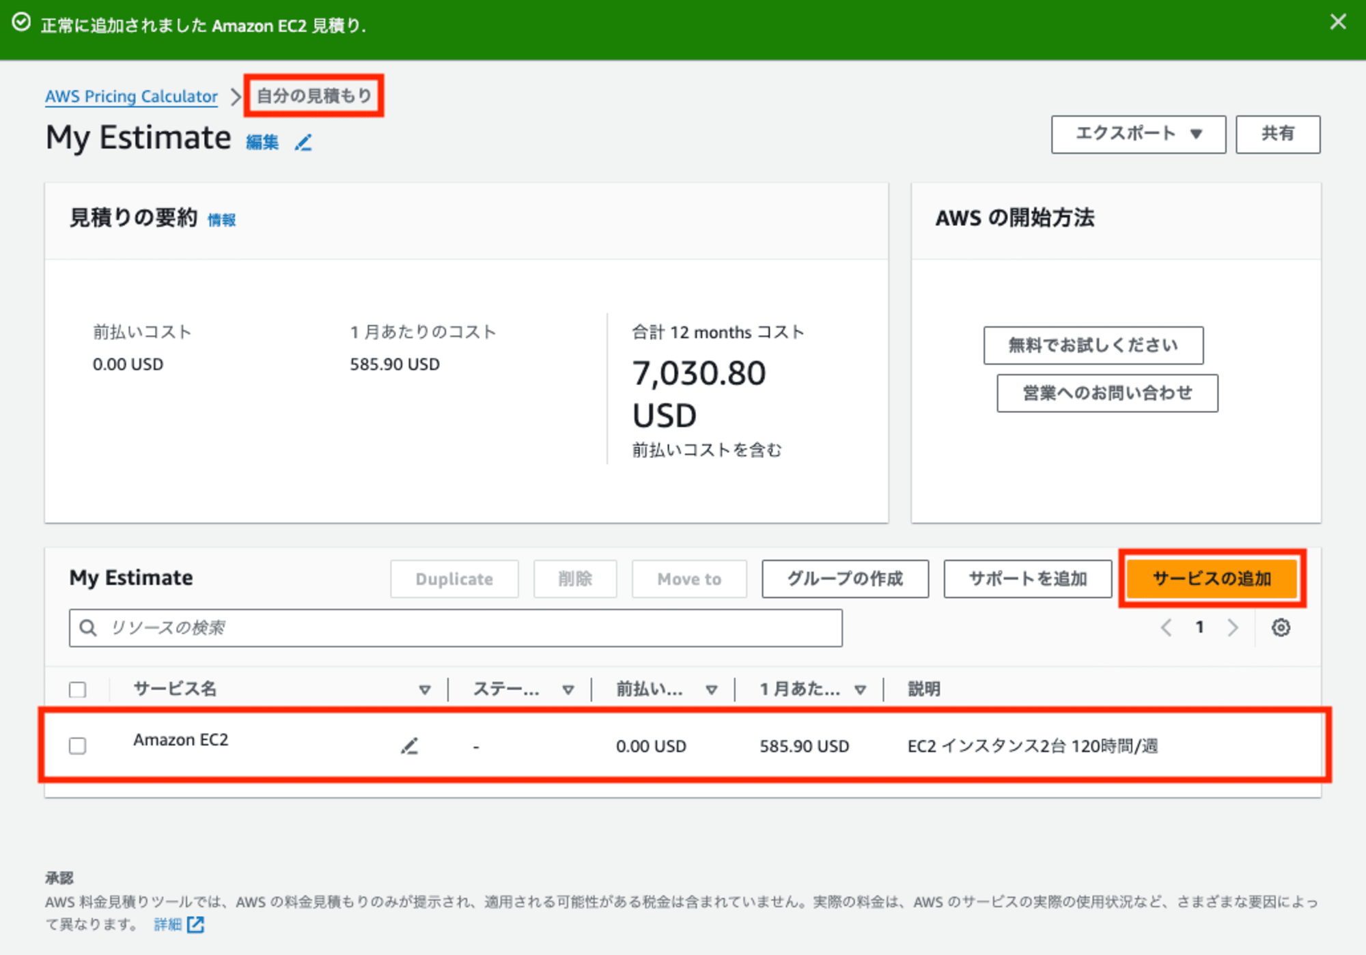Screen dimensions: 1366x955
Task: Go to next page with right chevron
Action: tap(1232, 628)
